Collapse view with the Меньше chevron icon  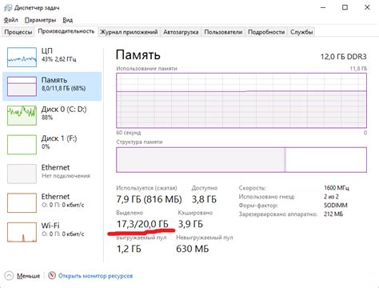9,275
